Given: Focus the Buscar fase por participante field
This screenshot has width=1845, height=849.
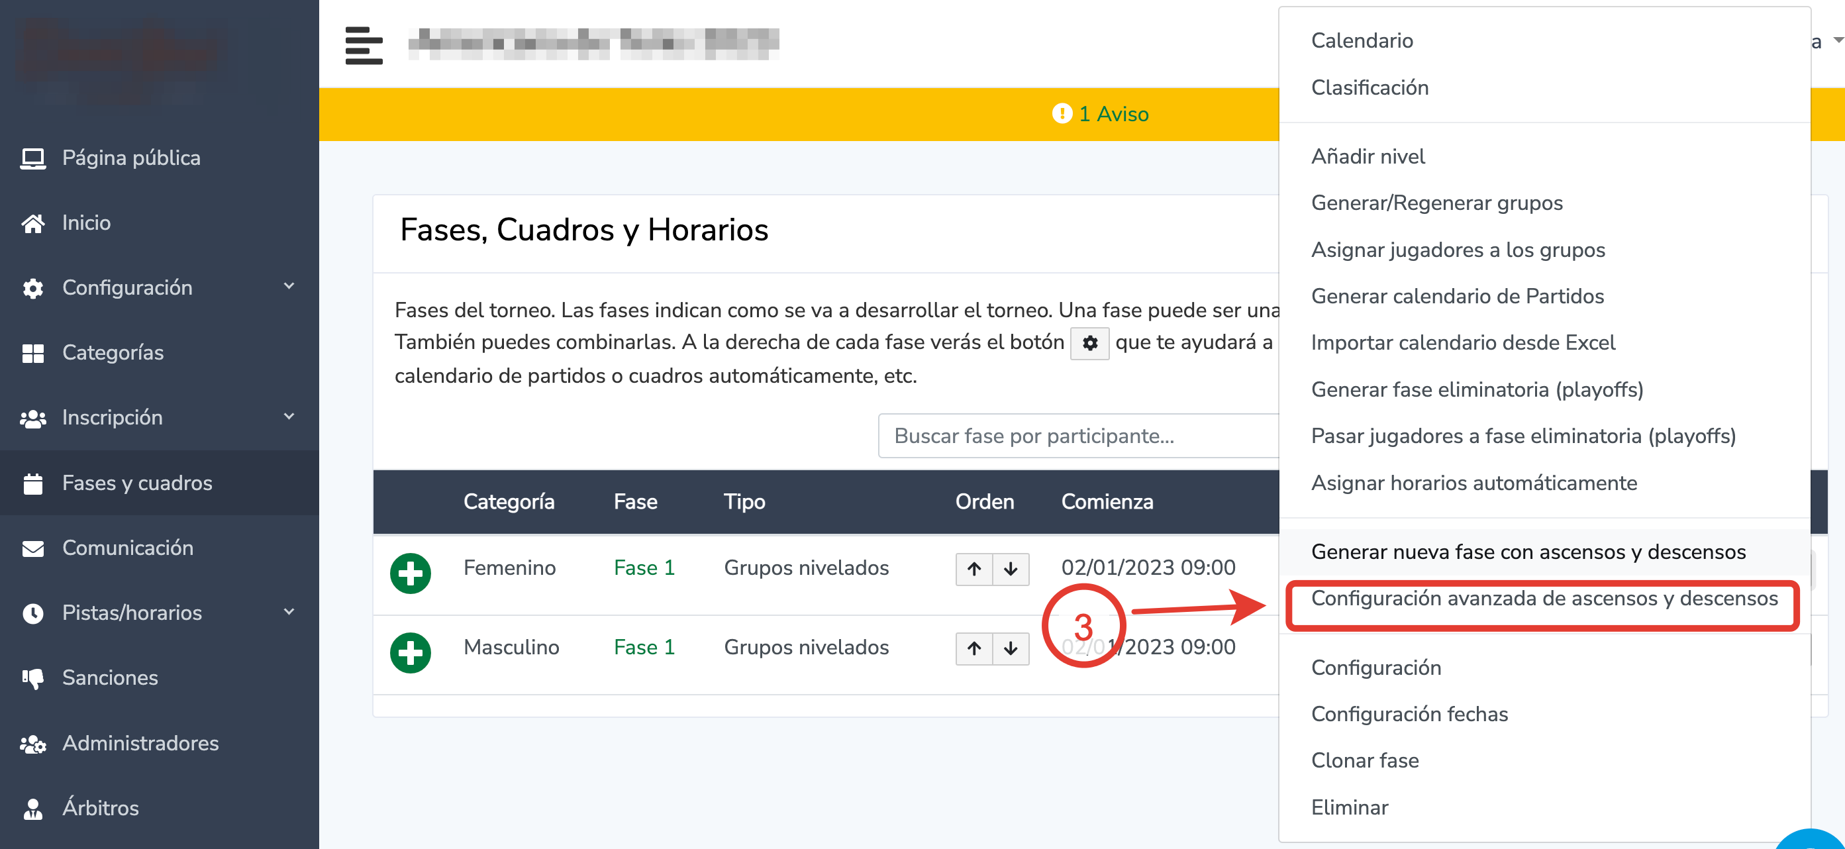Looking at the screenshot, I should 1079,436.
